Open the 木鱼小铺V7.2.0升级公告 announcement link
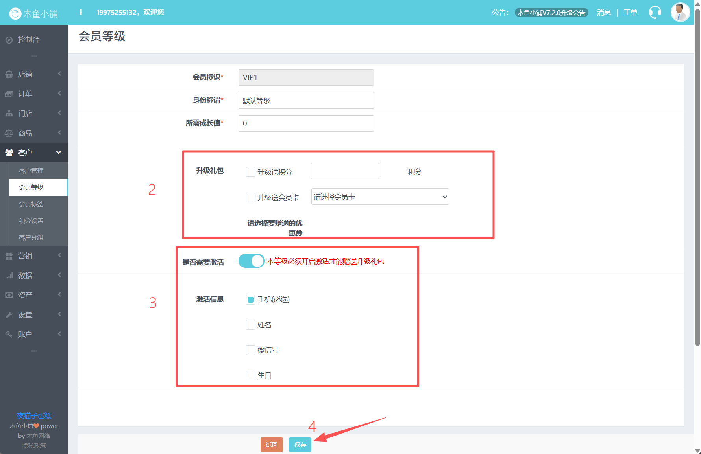This screenshot has width=701, height=454. point(551,13)
